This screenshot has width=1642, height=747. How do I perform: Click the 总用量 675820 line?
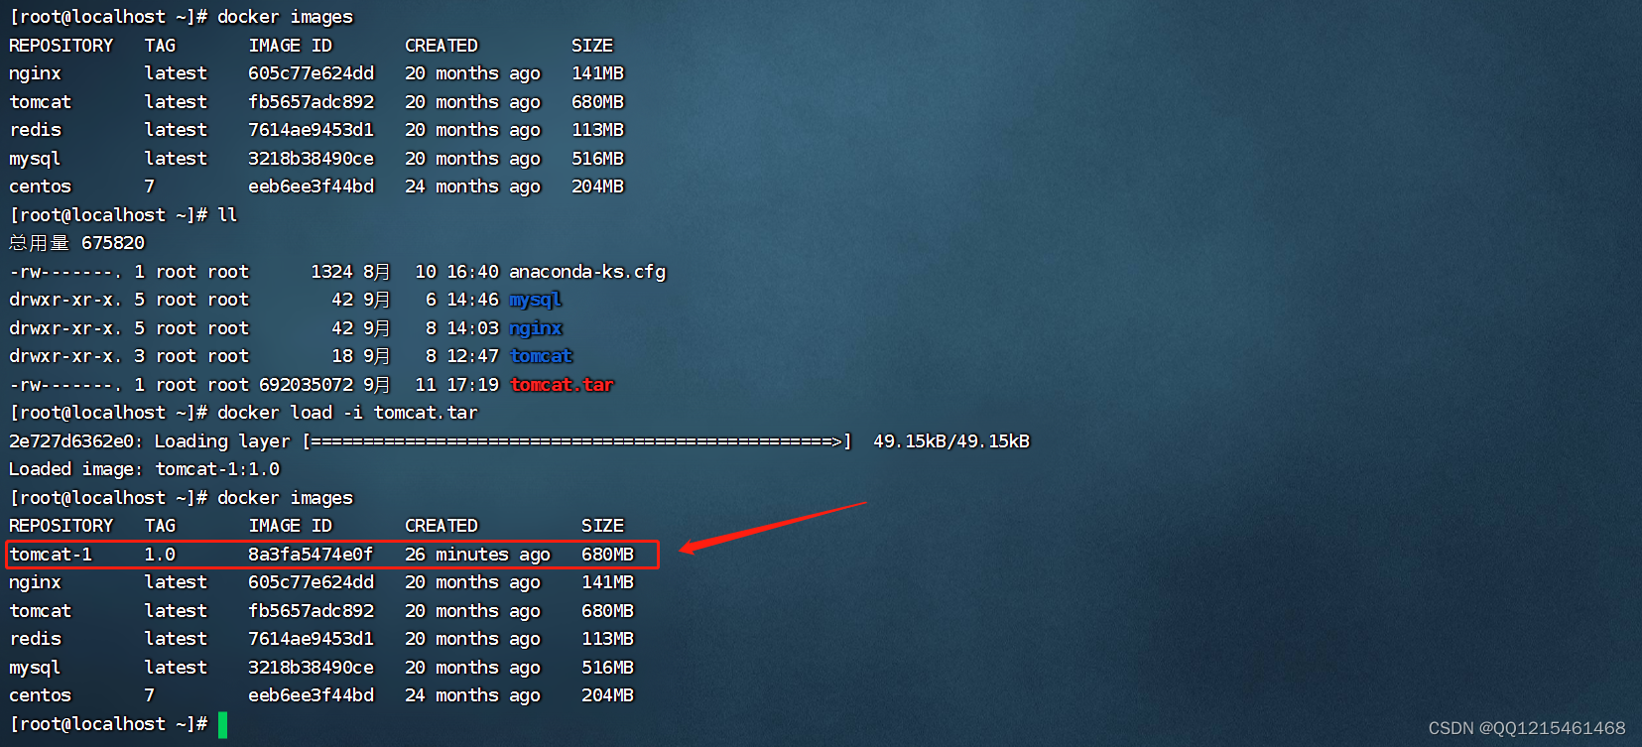point(77,243)
